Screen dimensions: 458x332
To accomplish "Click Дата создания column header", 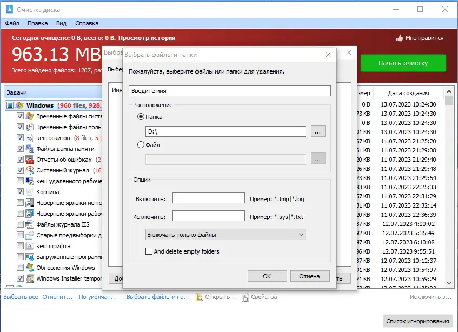I will coord(408,93).
